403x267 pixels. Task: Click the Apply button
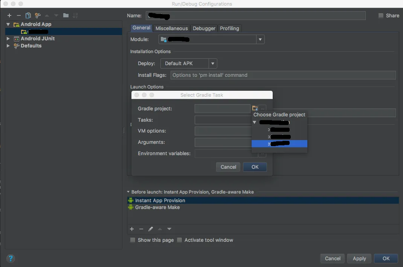[x=359, y=258]
